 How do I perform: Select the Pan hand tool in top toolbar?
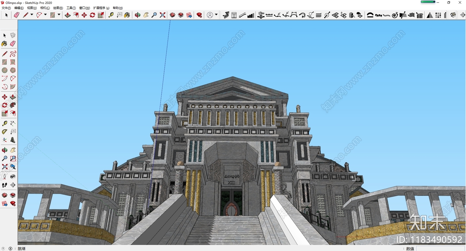[x=146, y=15]
